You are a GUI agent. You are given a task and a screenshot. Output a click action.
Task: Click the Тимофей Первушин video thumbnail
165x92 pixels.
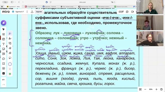(150, 39)
